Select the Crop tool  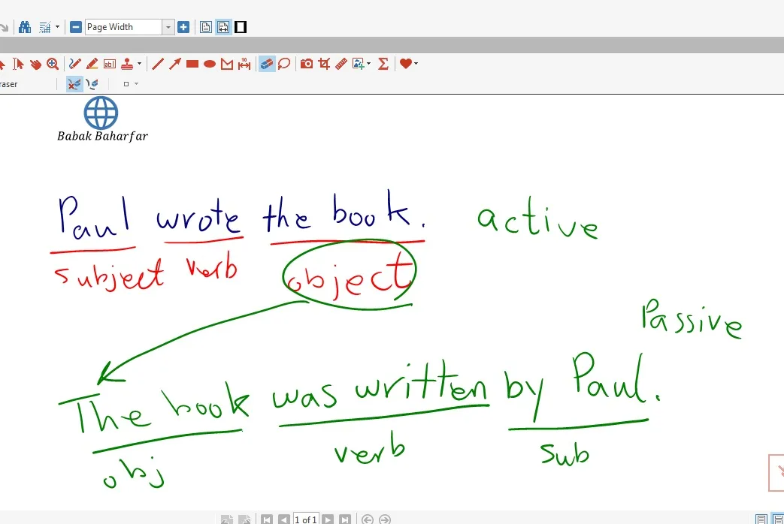pos(324,64)
